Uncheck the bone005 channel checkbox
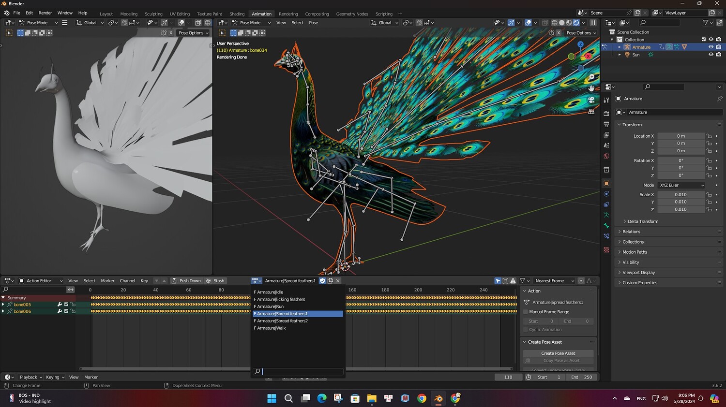726x407 pixels. click(x=66, y=305)
